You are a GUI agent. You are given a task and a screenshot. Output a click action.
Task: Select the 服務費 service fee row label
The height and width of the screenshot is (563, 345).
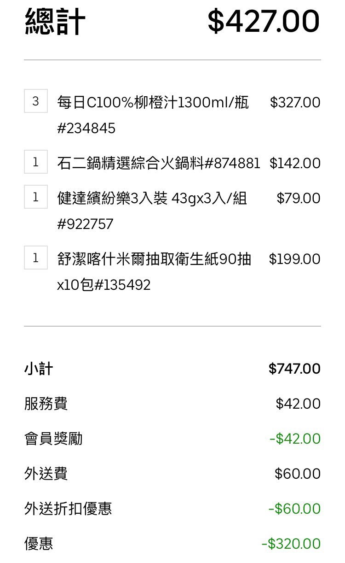coord(46,404)
